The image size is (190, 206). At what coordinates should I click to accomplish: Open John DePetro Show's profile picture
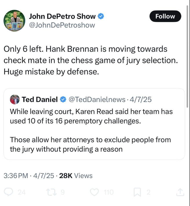(14, 21)
